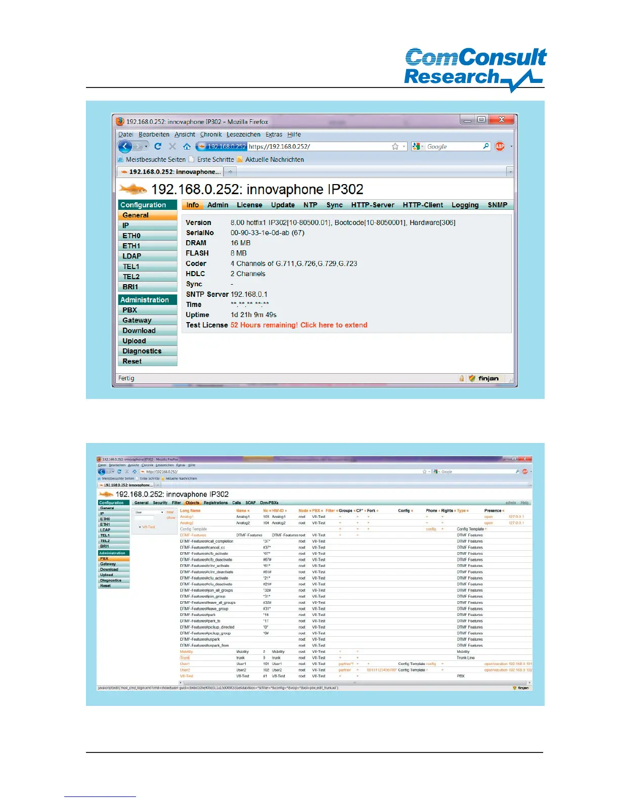The height and width of the screenshot is (801, 619).
Task: Select Security tab on Objects page
Action: pyautogui.click(x=160, y=503)
